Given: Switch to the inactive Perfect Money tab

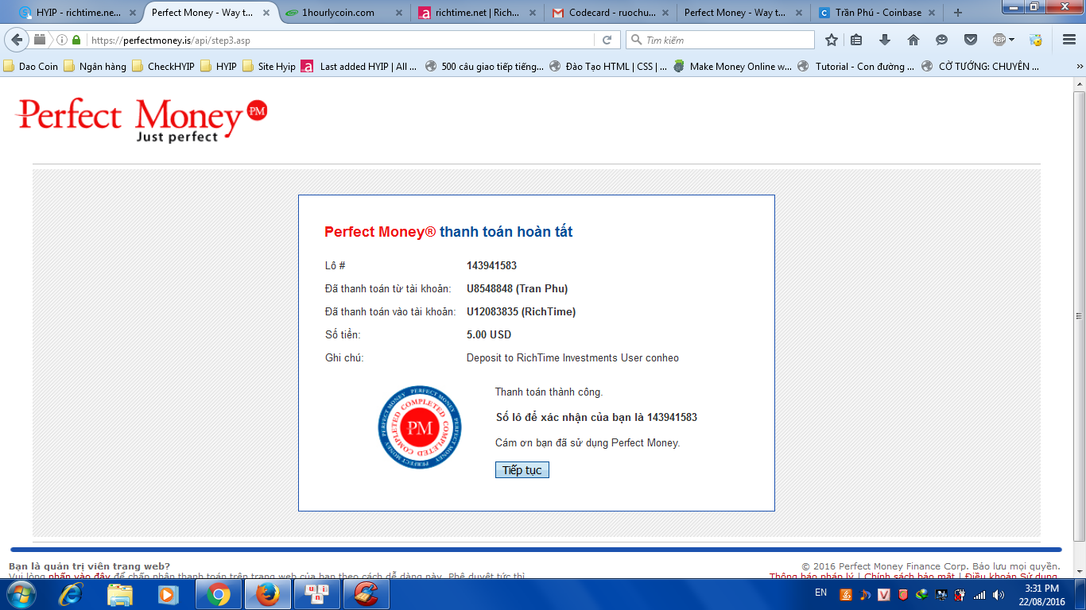Looking at the screenshot, I should pos(743,13).
